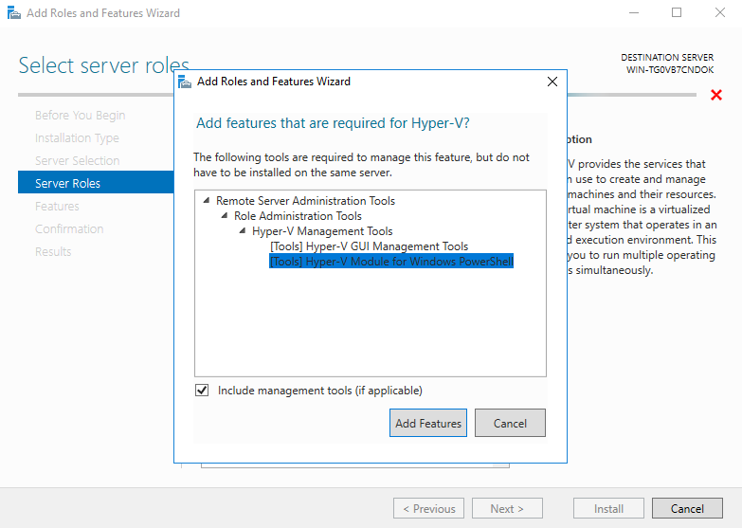Collapse the Role Administration Tools node
Viewport: 742px width, 528px height.
click(x=226, y=216)
